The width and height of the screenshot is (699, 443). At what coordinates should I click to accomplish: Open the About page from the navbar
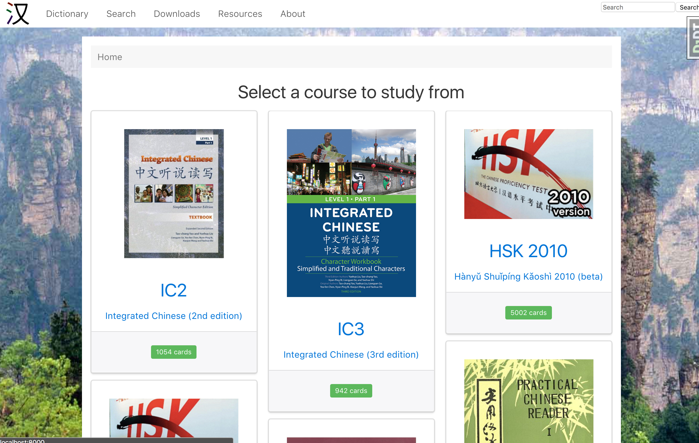coord(293,14)
